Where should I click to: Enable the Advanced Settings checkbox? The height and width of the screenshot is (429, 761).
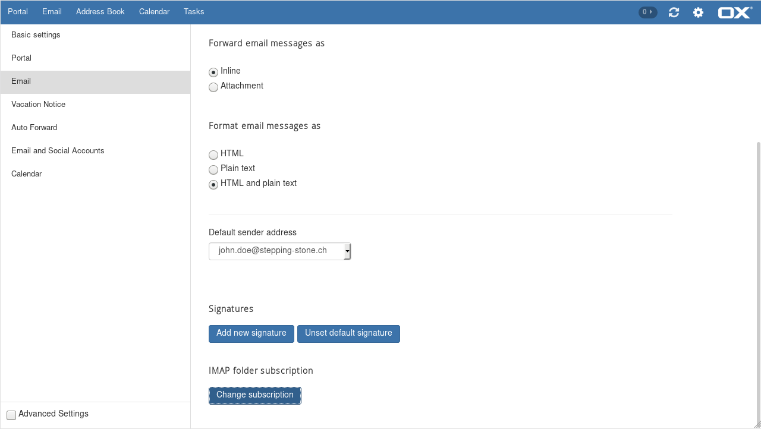point(11,415)
